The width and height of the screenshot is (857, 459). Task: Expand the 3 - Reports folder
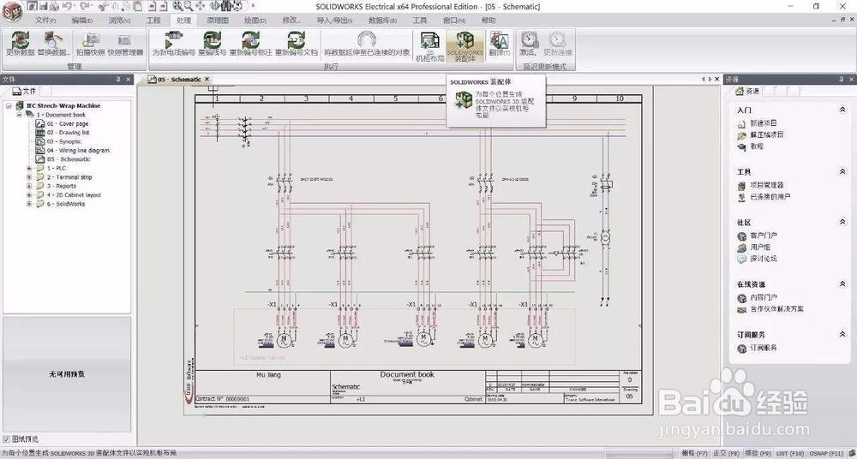(29, 186)
